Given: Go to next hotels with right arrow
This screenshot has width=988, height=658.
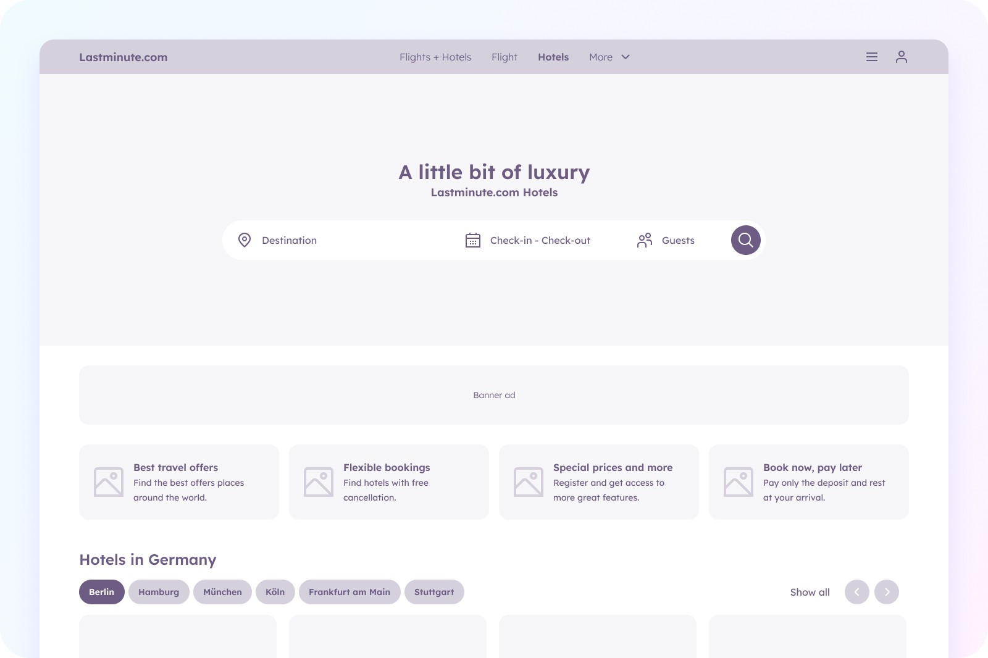Looking at the screenshot, I should [887, 592].
